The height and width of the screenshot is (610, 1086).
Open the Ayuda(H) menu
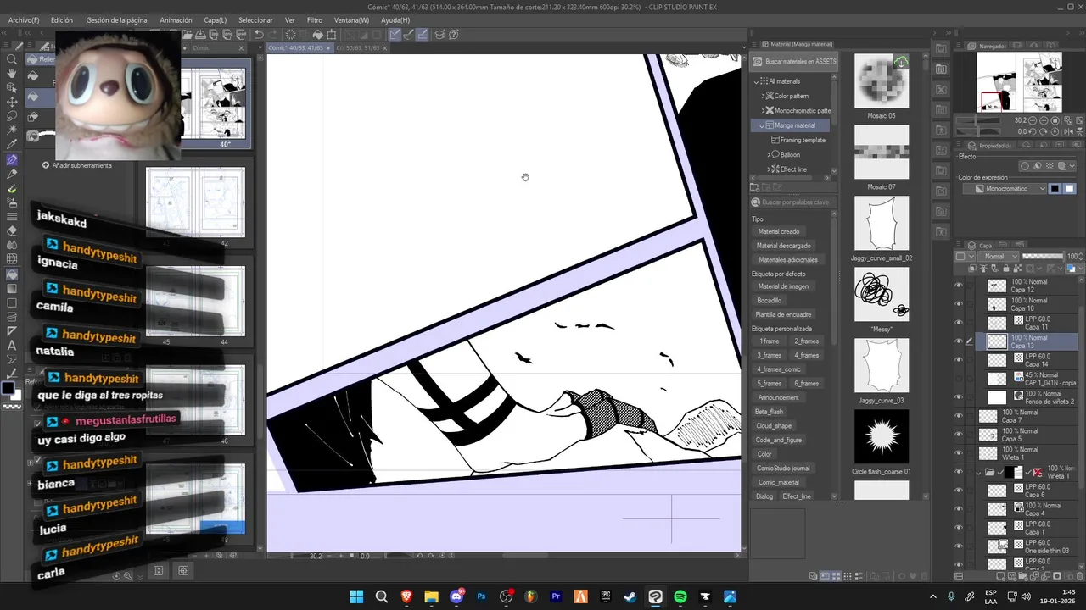click(x=395, y=19)
